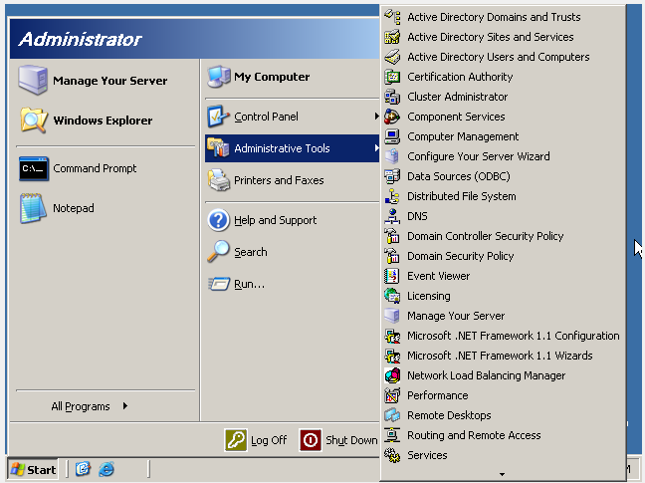This screenshot has width=645, height=483.
Task: Click the Domain Controller Security Policy icon
Action: coord(392,236)
